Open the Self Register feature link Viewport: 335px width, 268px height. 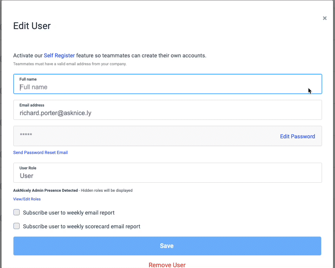(x=59, y=55)
